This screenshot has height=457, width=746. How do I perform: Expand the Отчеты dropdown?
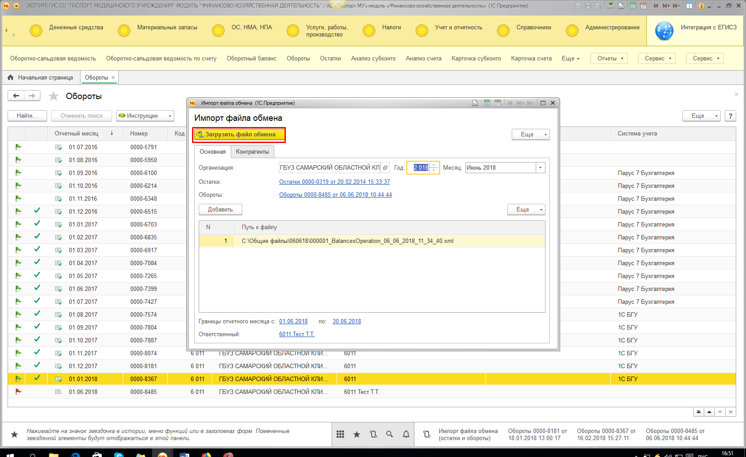(609, 58)
